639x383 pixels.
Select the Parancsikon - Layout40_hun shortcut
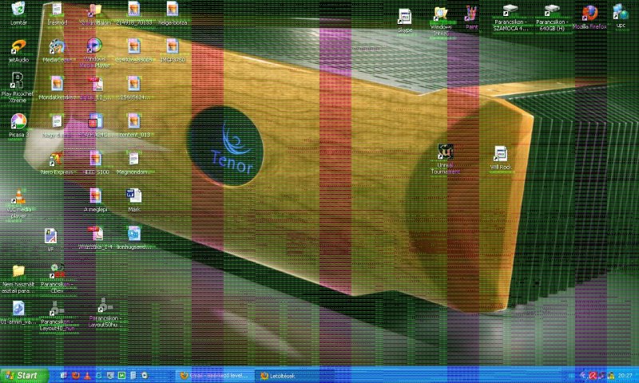[57, 309]
